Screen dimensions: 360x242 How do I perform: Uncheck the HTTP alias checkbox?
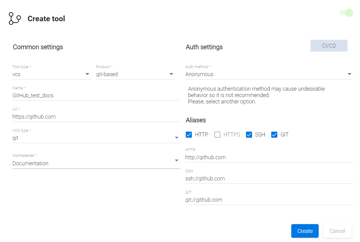tap(189, 135)
